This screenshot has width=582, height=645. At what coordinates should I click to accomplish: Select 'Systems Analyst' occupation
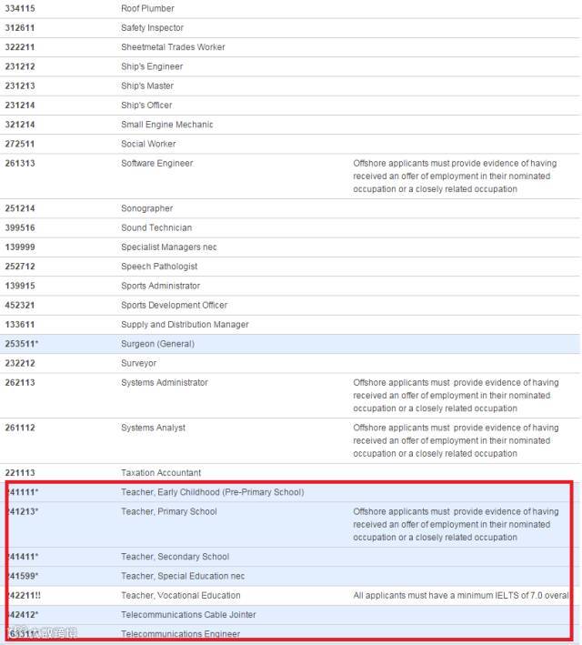[153, 428]
